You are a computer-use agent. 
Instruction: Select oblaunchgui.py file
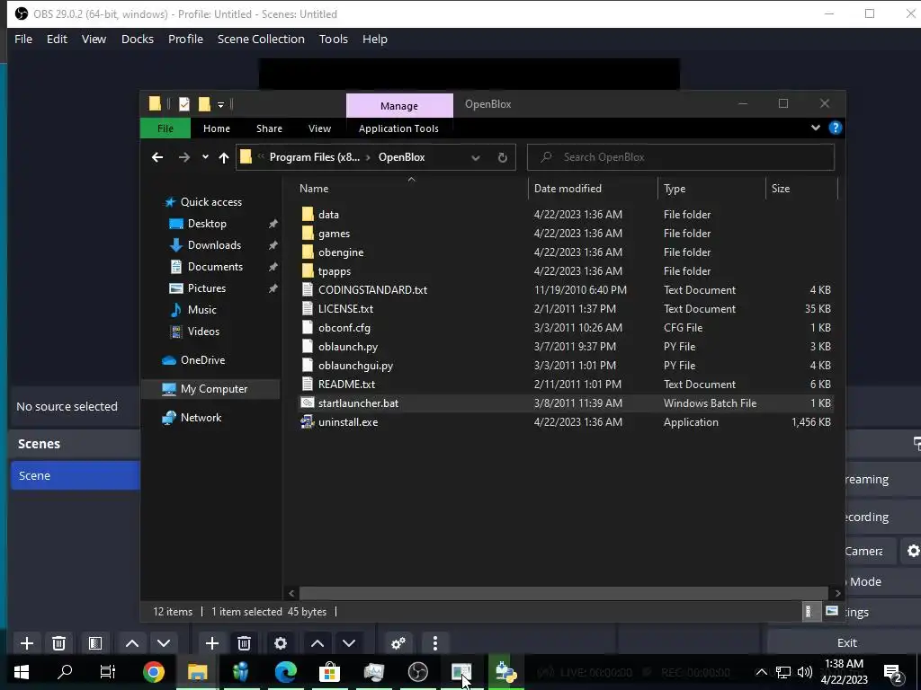click(355, 366)
